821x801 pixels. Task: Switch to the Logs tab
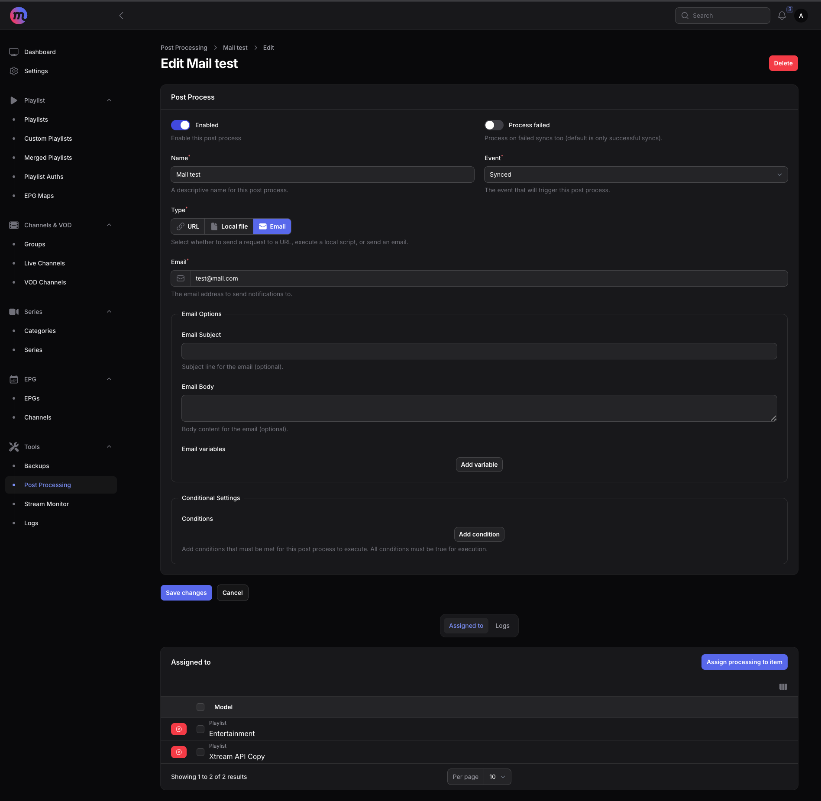pos(502,626)
